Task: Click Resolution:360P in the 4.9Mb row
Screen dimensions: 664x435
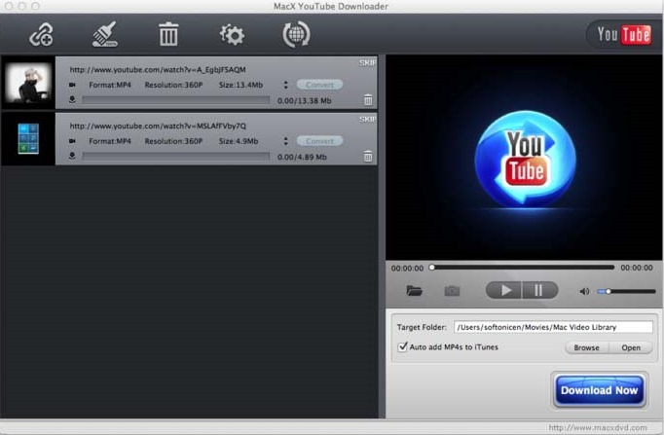Action: [x=173, y=141]
